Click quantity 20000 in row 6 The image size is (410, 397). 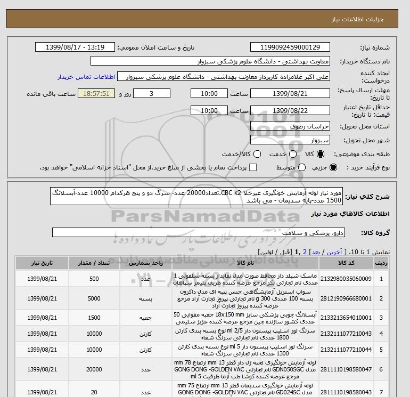coord(94,369)
